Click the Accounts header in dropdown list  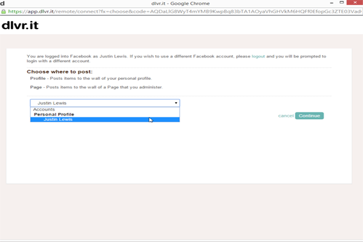(44, 110)
